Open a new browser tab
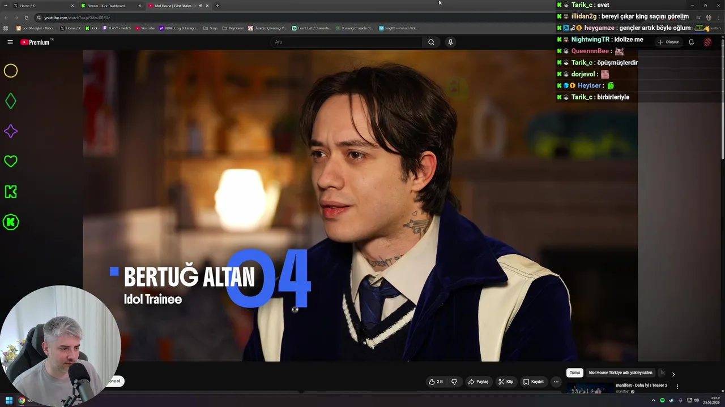The width and height of the screenshot is (725, 407). pyautogui.click(x=217, y=6)
